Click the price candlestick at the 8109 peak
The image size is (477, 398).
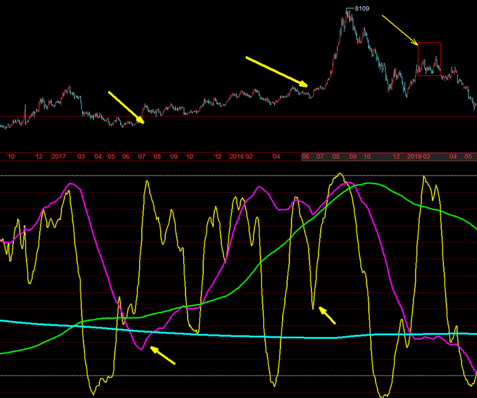347,12
